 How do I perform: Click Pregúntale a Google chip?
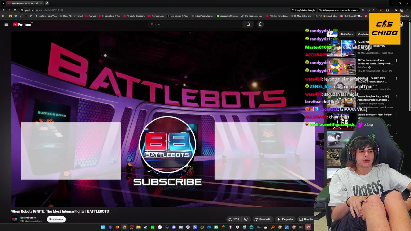click(303, 10)
